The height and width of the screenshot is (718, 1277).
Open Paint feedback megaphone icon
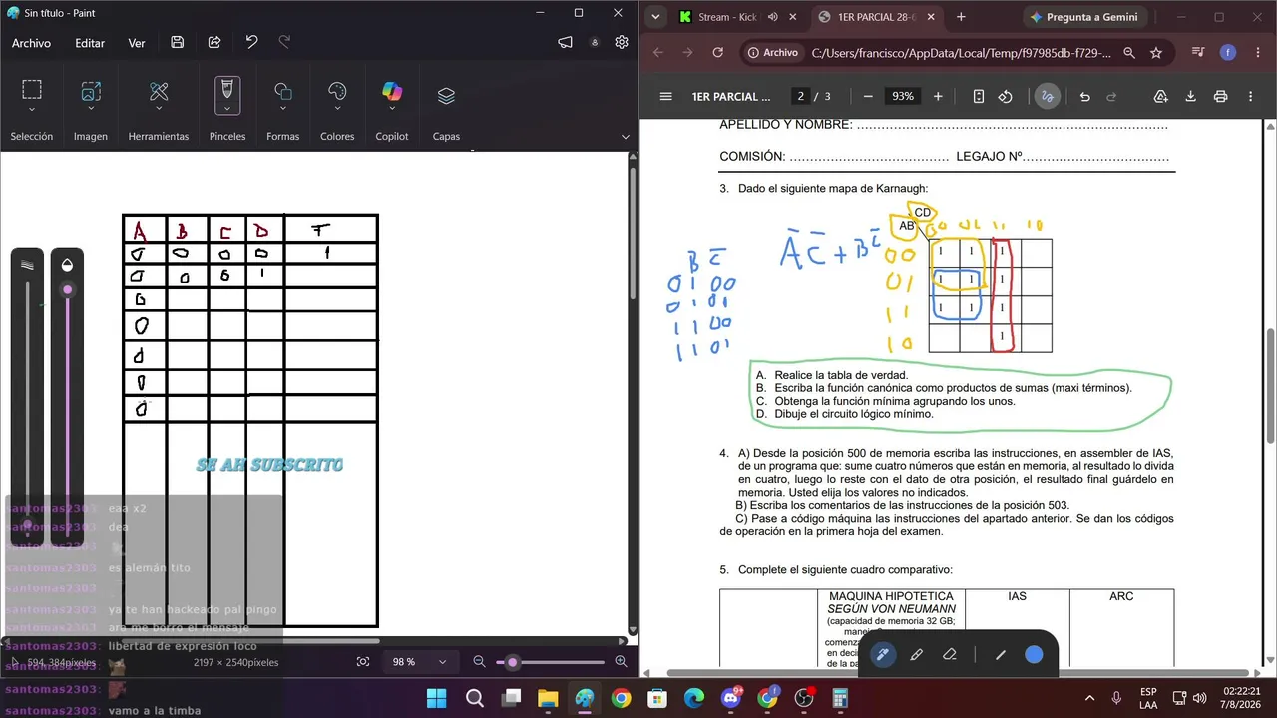coord(565,42)
